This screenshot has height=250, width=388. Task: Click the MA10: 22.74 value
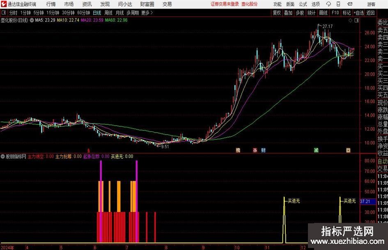[x=68, y=20]
